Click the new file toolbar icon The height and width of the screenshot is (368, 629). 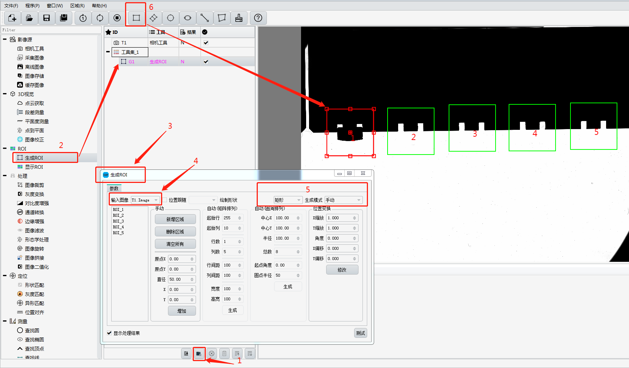tap(12, 18)
